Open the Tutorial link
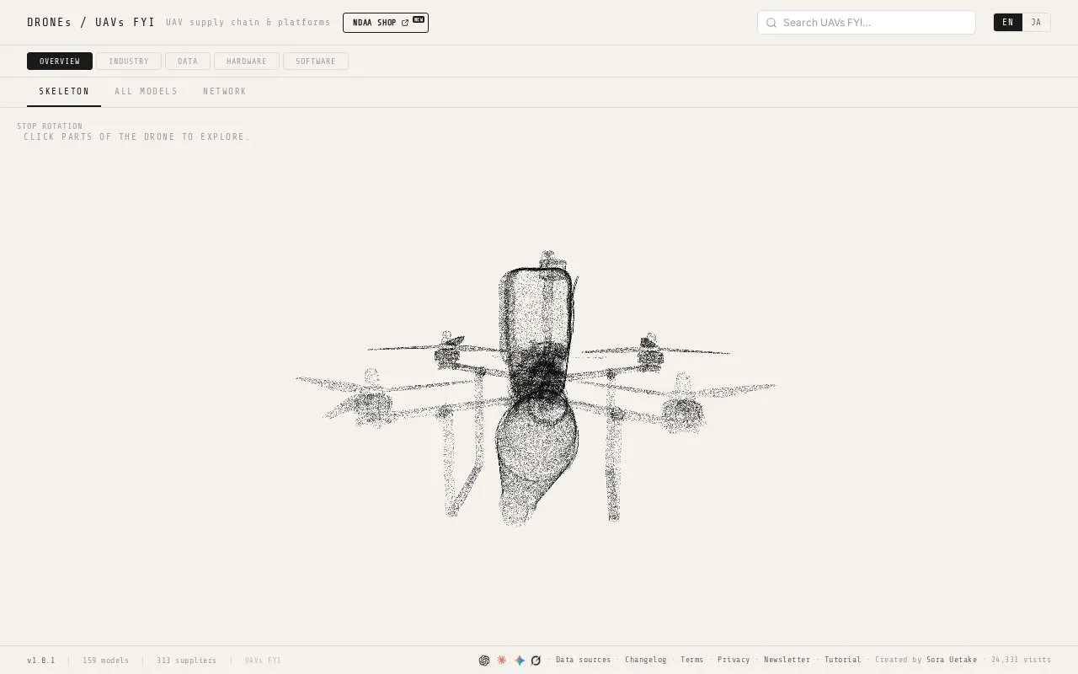 pyautogui.click(x=843, y=661)
